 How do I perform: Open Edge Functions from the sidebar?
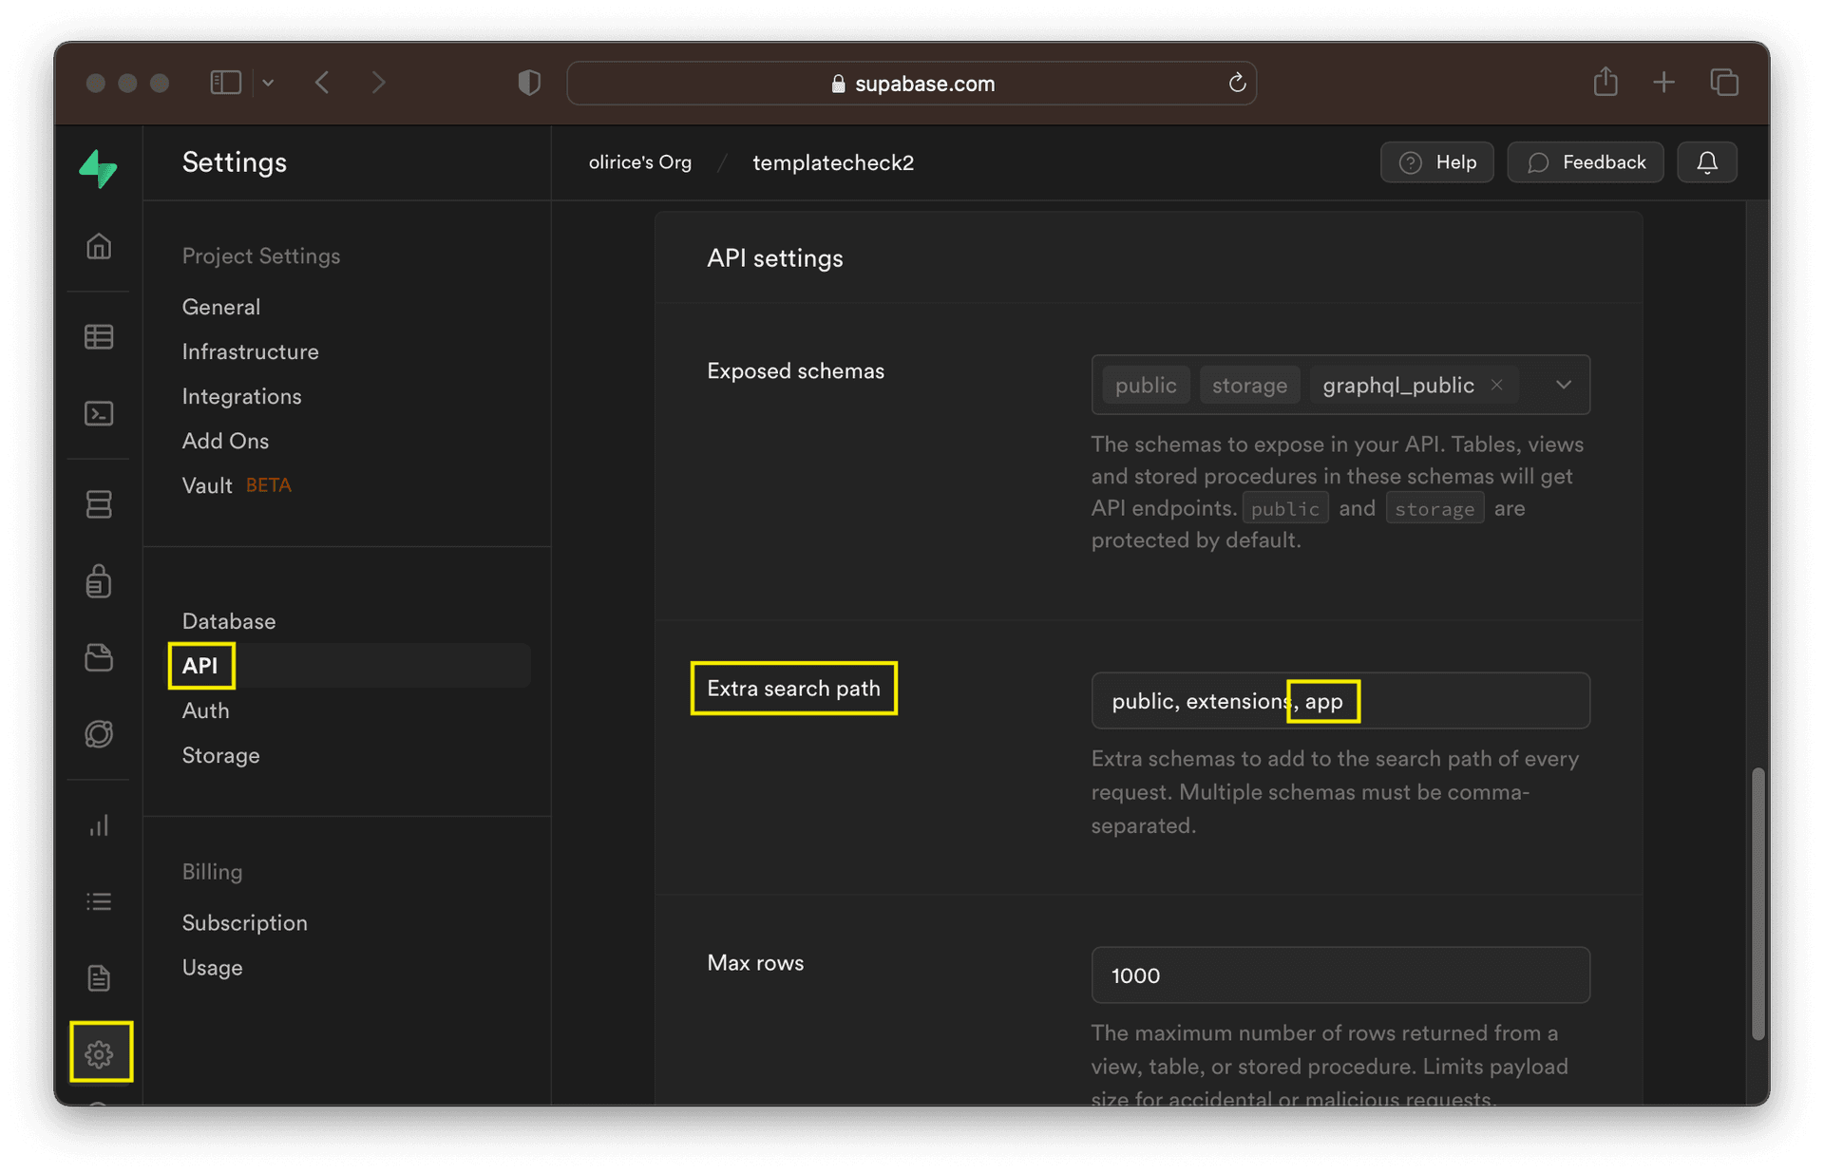click(x=99, y=733)
